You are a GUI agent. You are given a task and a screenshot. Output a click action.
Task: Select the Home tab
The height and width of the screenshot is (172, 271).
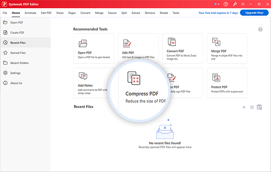[16, 13]
